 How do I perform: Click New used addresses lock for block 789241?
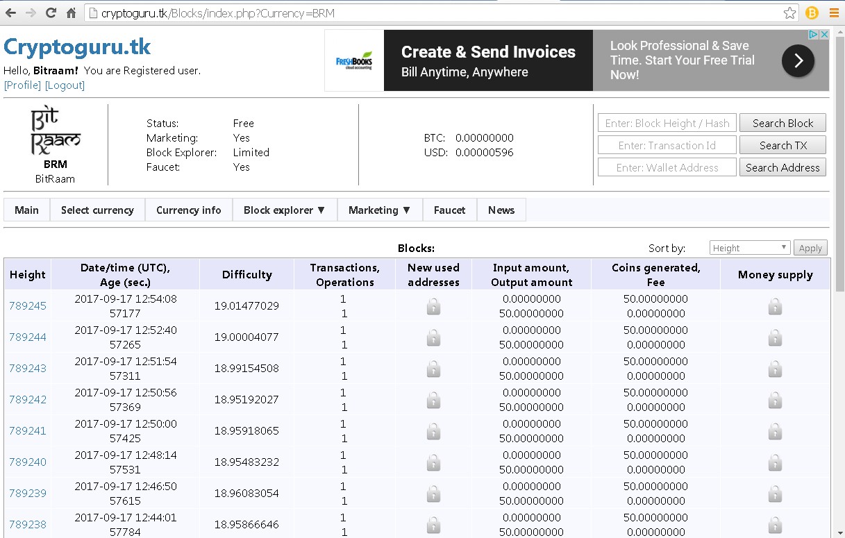click(x=433, y=431)
